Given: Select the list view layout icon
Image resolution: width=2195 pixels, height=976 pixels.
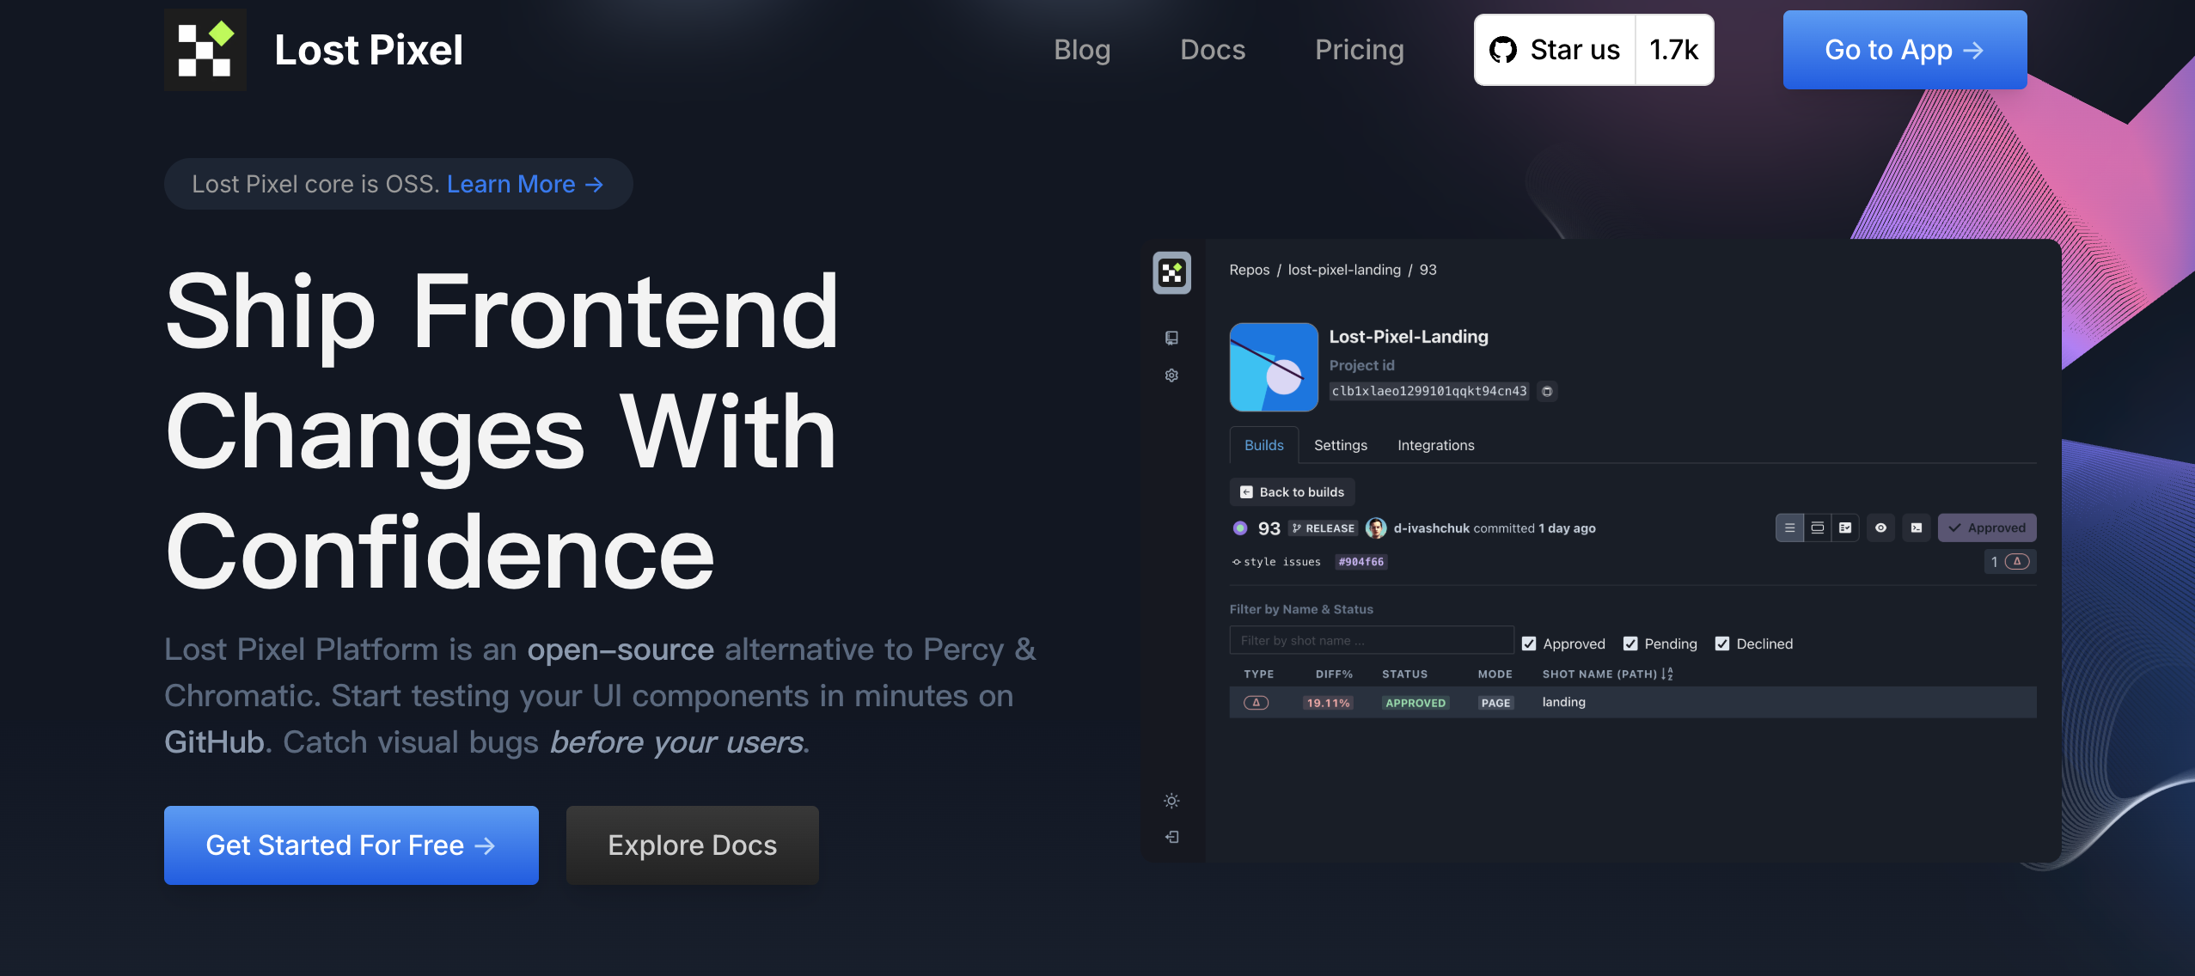Looking at the screenshot, I should [x=1789, y=528].
